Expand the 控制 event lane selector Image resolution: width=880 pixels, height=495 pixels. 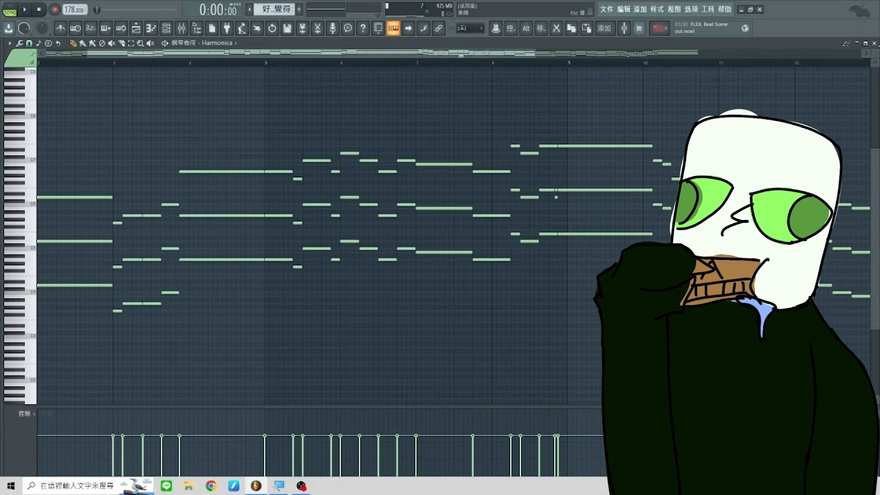point(27,413)
